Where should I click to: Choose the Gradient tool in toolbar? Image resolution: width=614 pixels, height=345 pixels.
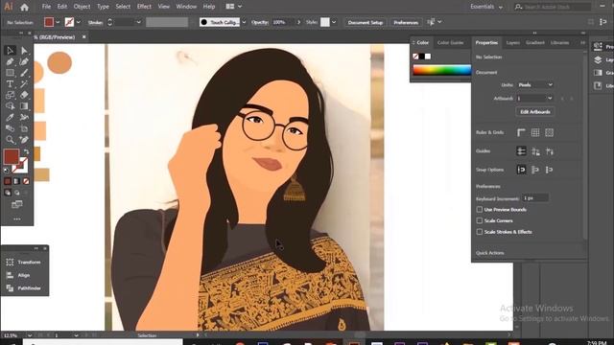coord(24,106)
